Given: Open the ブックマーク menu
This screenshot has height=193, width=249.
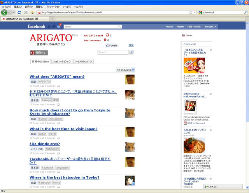Looking at the screenshot, I should (53, 7).
